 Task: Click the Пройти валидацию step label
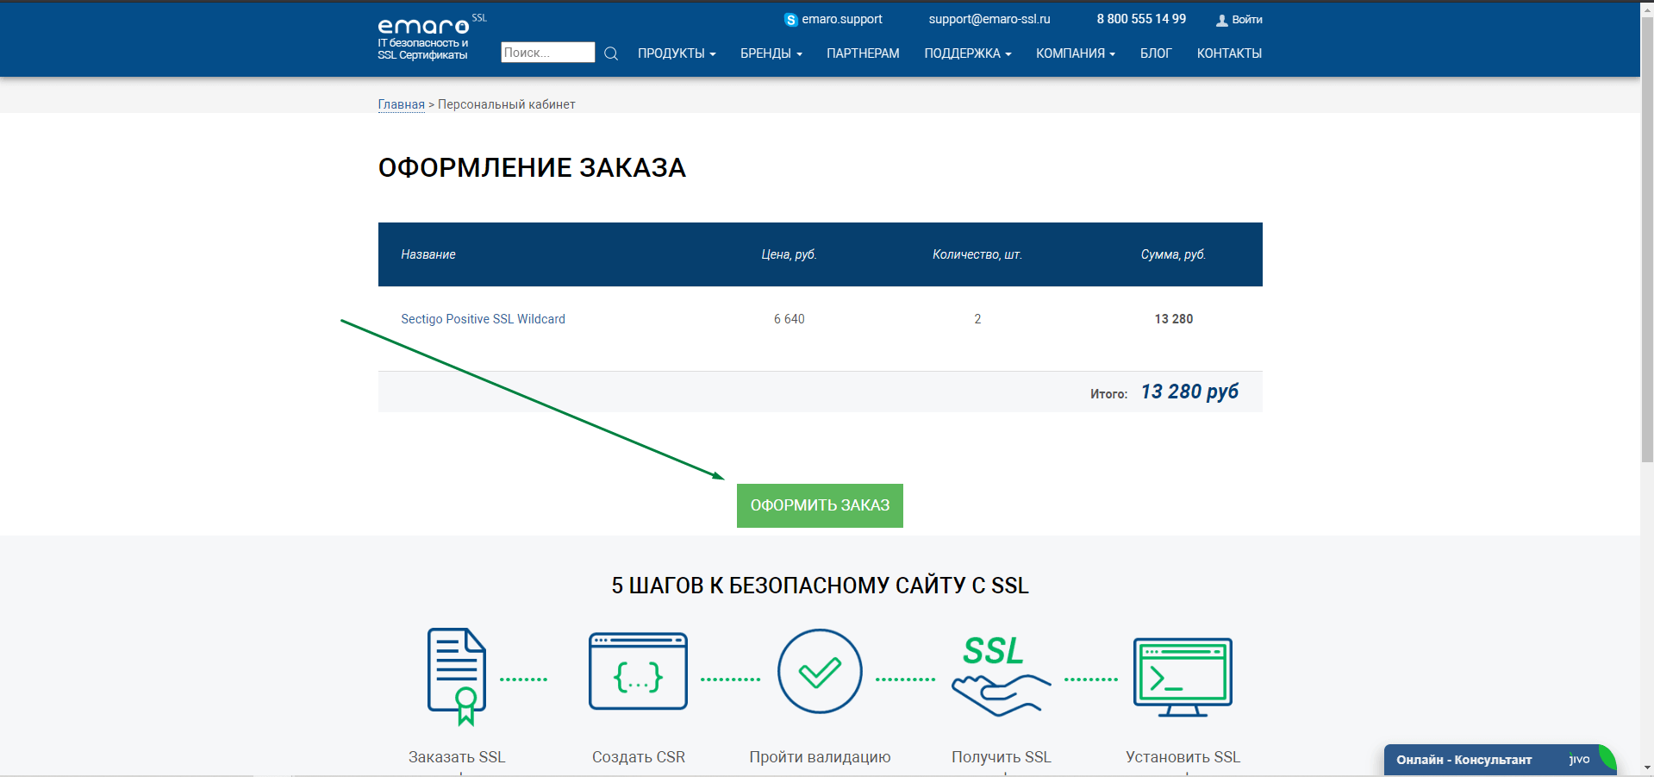pyautogui.click(x=820, y=757)
